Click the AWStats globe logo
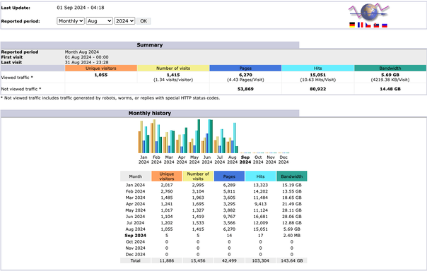This screenshot has height=271, width=427. tap(369, 12)
